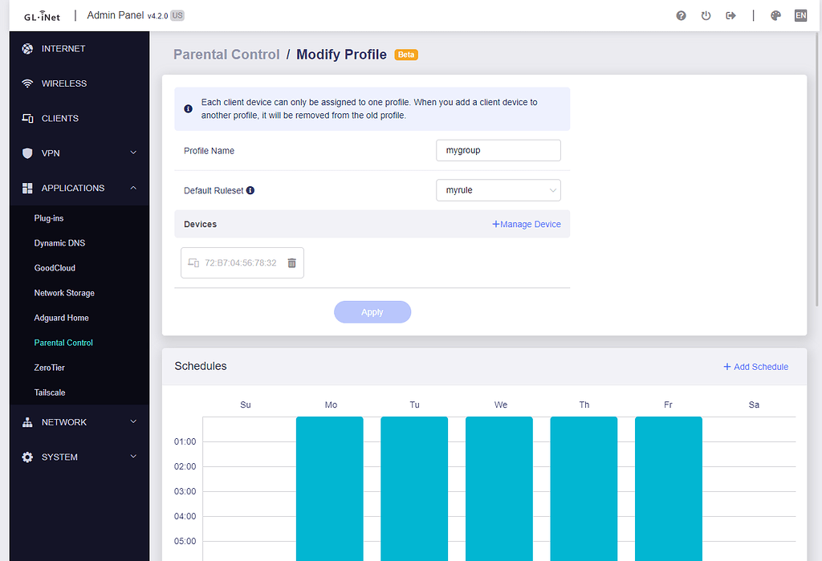
Task: Click the mygroup Profile Name field
Action: pyautogui.click(x=498, y=150)
